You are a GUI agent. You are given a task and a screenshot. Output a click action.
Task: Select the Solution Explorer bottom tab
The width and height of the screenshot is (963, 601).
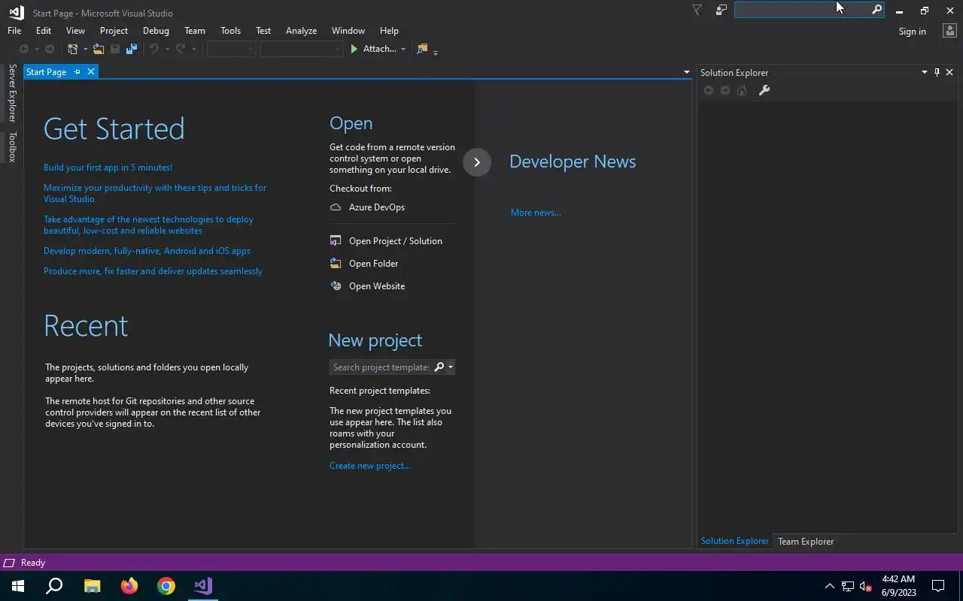tap(734, 541)
